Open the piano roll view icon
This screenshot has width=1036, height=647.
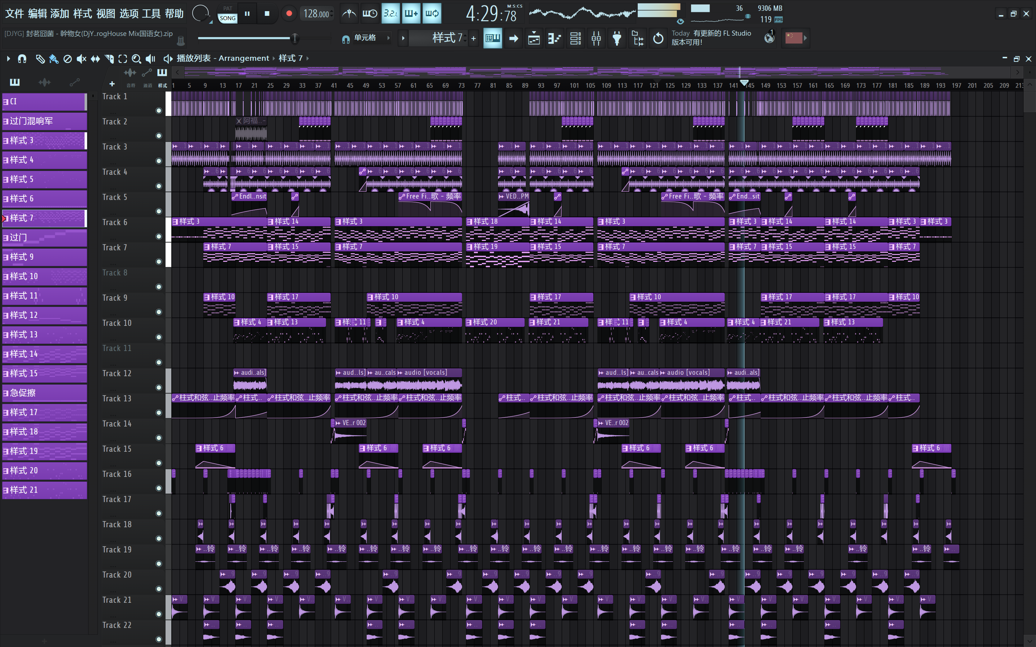[555, 38]
